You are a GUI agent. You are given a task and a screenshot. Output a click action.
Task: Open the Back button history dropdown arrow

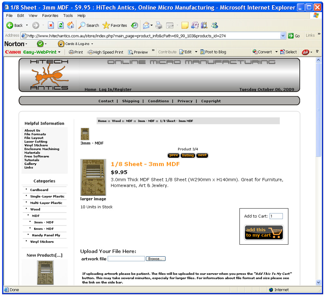coord(27,25)
